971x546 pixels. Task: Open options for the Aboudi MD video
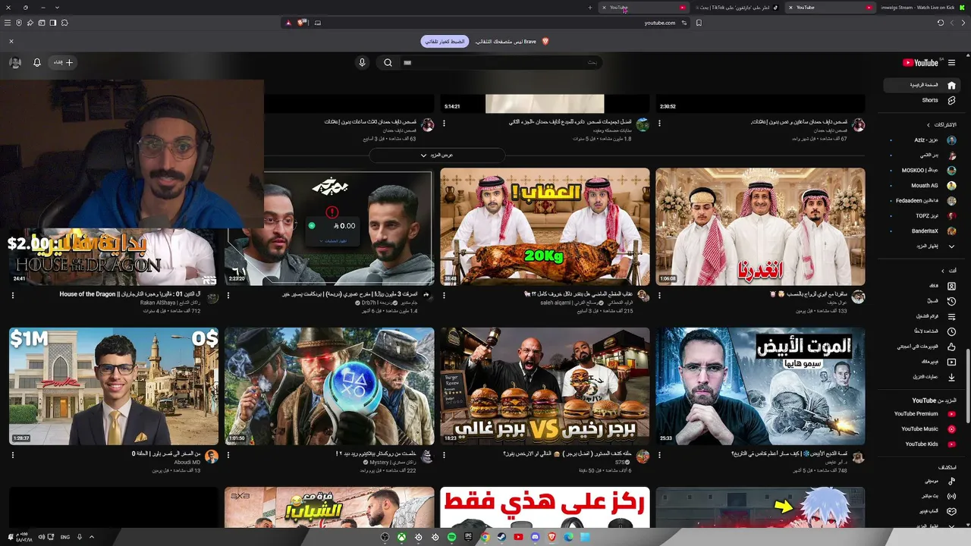pos(13,455)
